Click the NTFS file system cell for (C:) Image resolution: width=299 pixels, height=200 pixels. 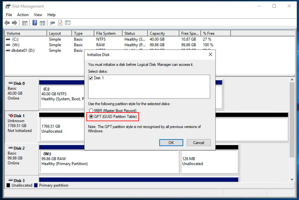101,39
